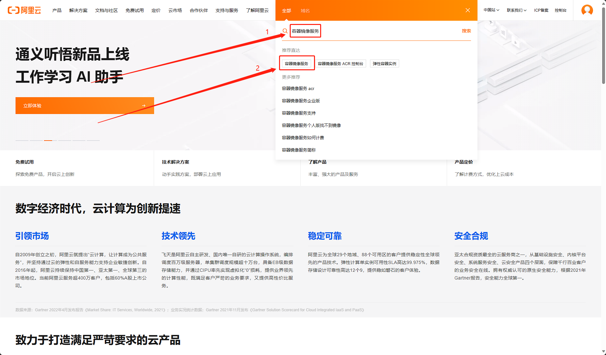Choose suggestion 容器镜像服务 acr

(298, 88)
